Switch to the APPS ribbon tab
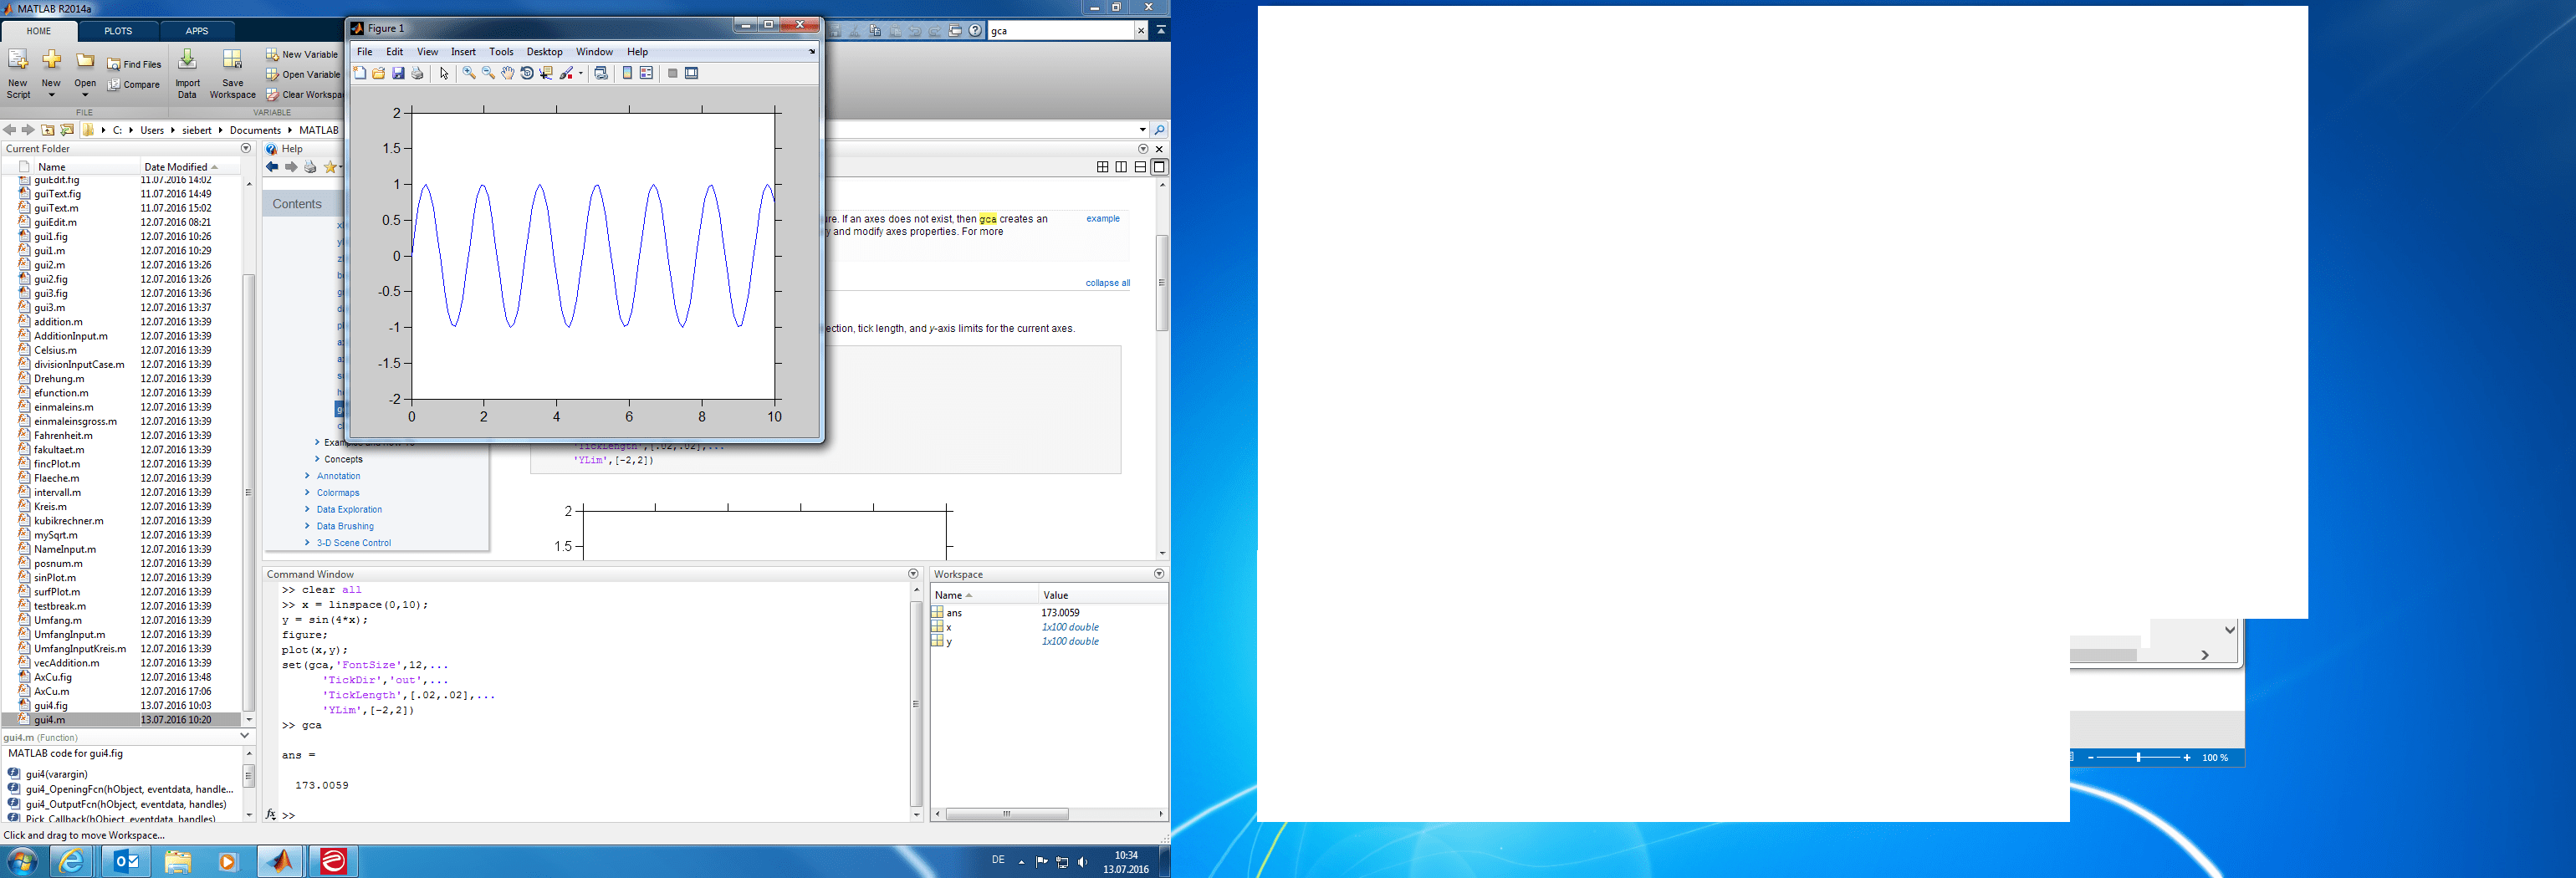Image resolution: width=2576 pixels, height=878 pixels. pyautogui.click(x=197, y=31)
